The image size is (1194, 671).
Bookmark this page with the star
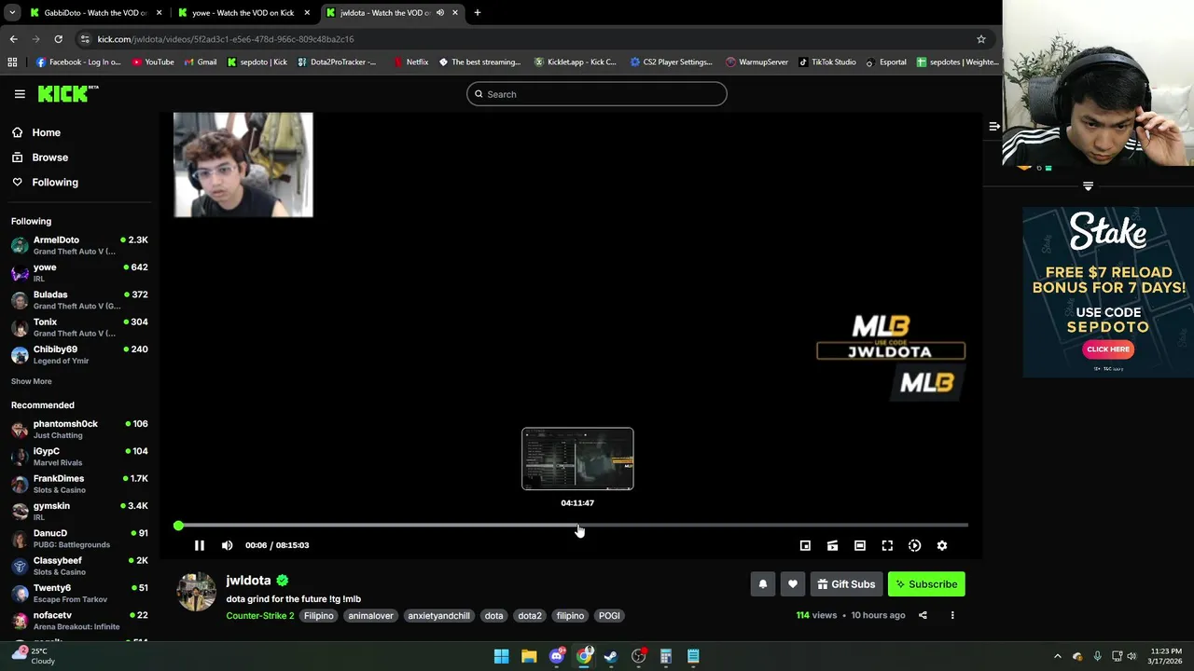981,39
